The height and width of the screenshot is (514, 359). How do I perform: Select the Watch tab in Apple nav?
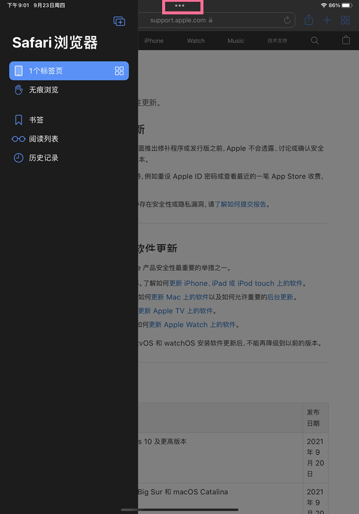pos(196,41)
